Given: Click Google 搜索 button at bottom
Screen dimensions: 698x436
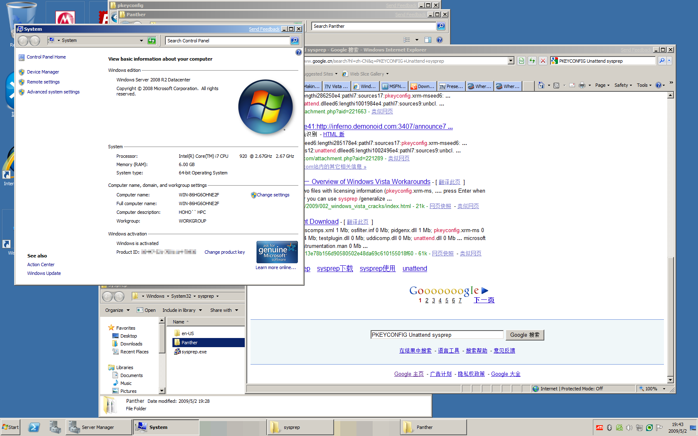Looking at the screenshot, I should (x=525, y=335).
